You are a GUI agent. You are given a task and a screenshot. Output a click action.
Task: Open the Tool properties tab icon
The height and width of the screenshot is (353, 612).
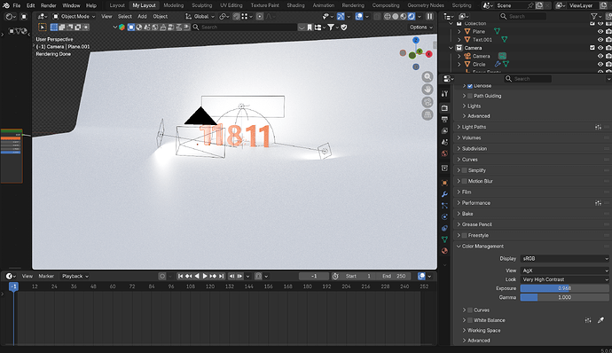point(444,94)
